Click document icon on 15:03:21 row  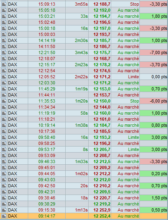click(x=4, y=16)
